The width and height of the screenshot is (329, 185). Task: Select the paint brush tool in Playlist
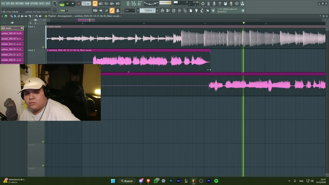(15, 16)
